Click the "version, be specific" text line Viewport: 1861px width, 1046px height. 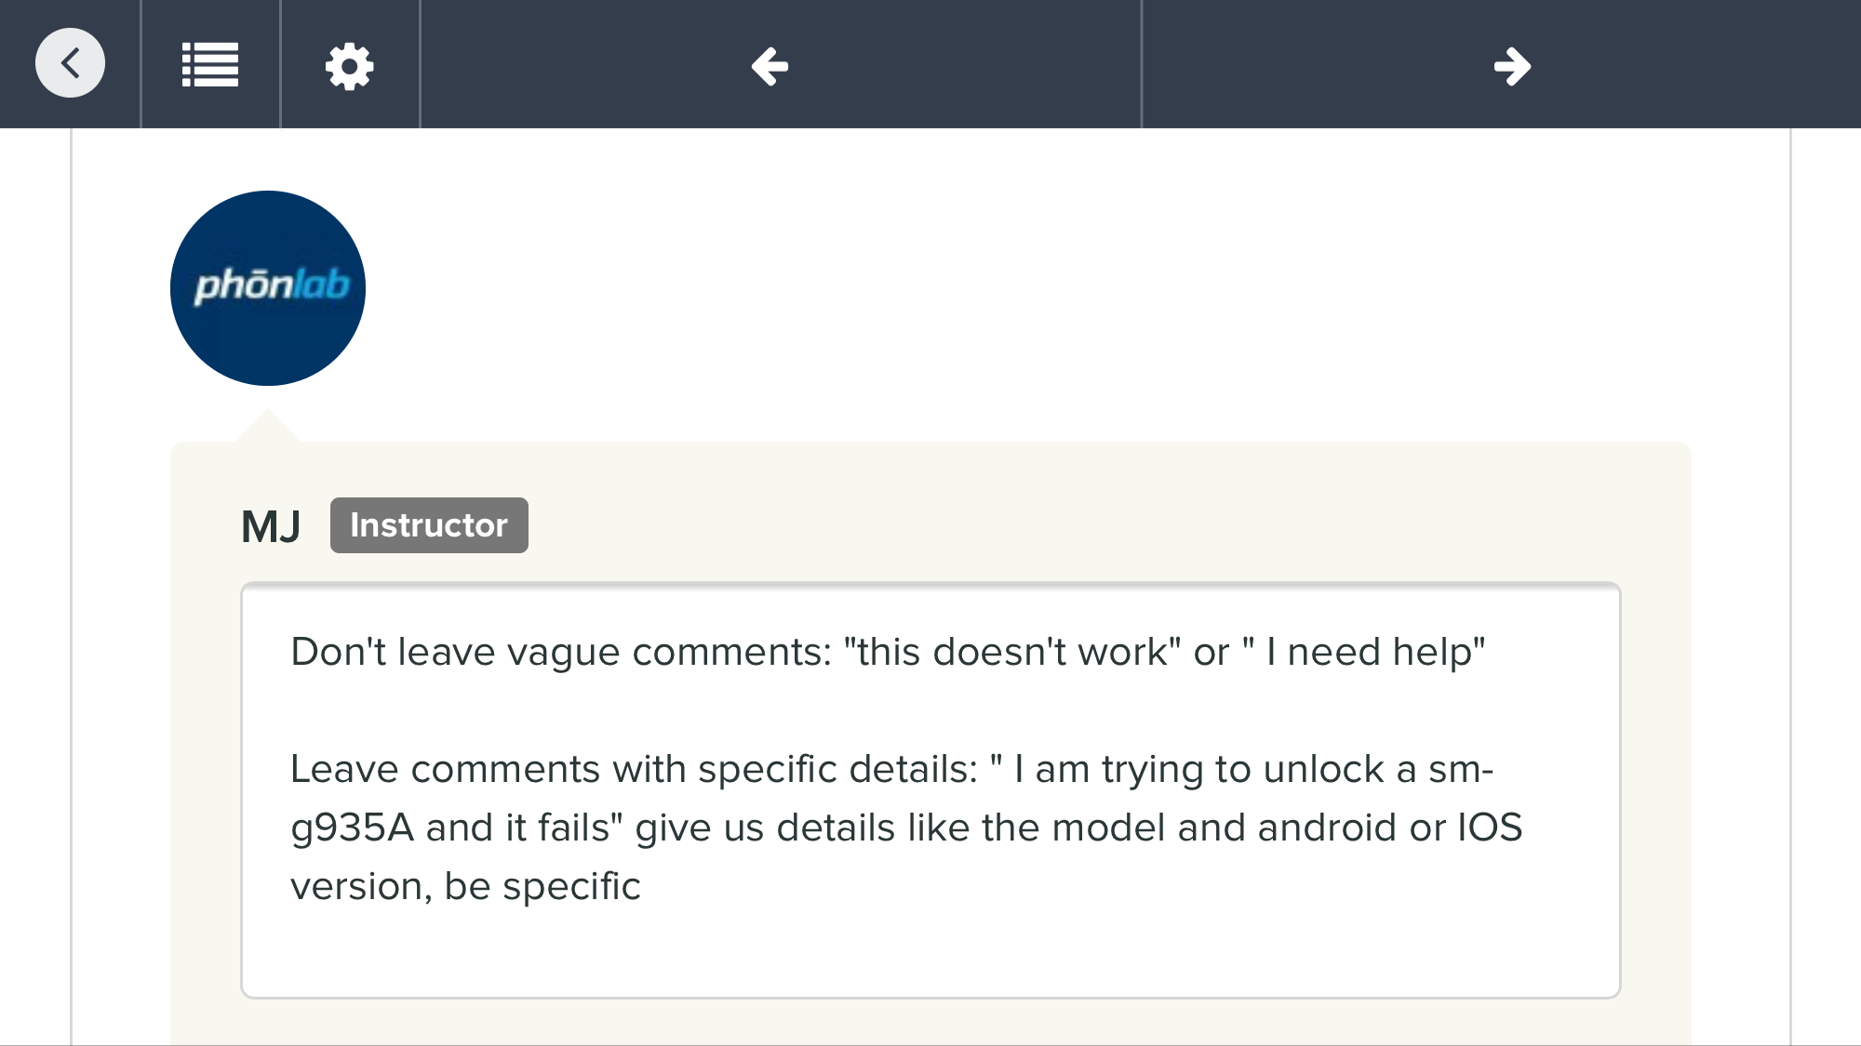(x=465, y=886)
